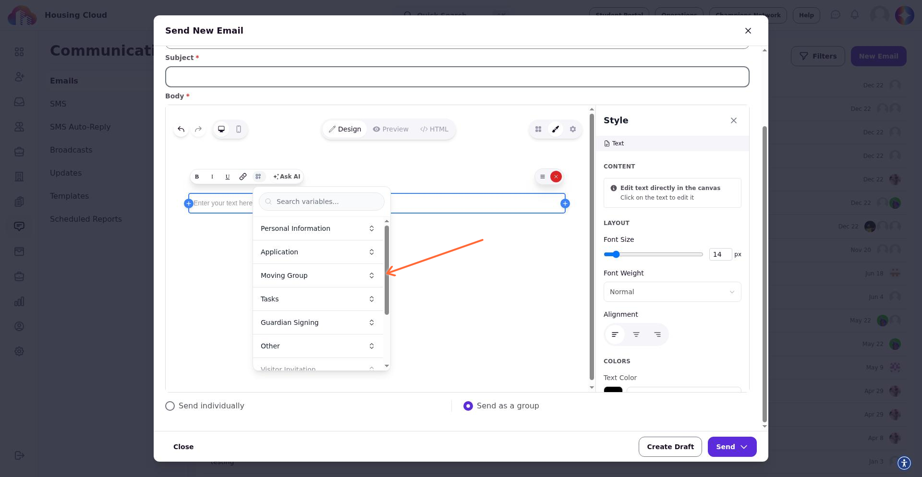Toggle italic formatting
The width and height of the screenshot is (922, 477).
click(212, 177)
